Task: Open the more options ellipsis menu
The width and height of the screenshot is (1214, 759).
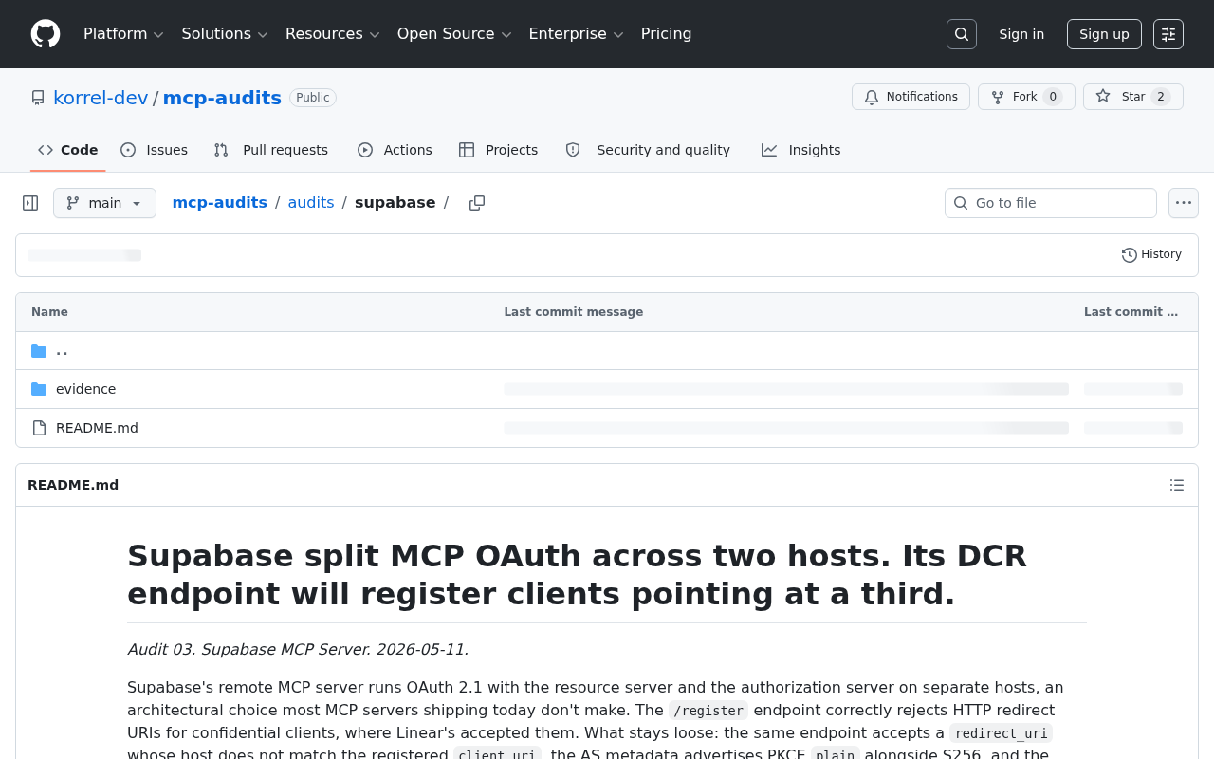Action: pyautogui.click(x=1184, y=203)
